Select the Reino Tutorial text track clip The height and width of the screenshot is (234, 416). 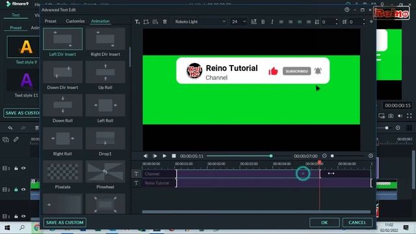(x=274, y=183)
